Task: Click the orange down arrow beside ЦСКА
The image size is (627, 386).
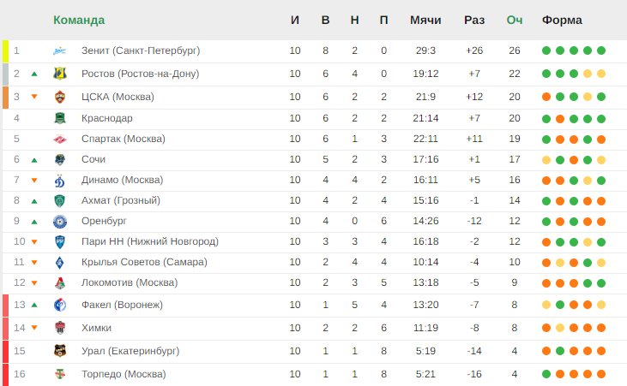Action: point(34,96)
